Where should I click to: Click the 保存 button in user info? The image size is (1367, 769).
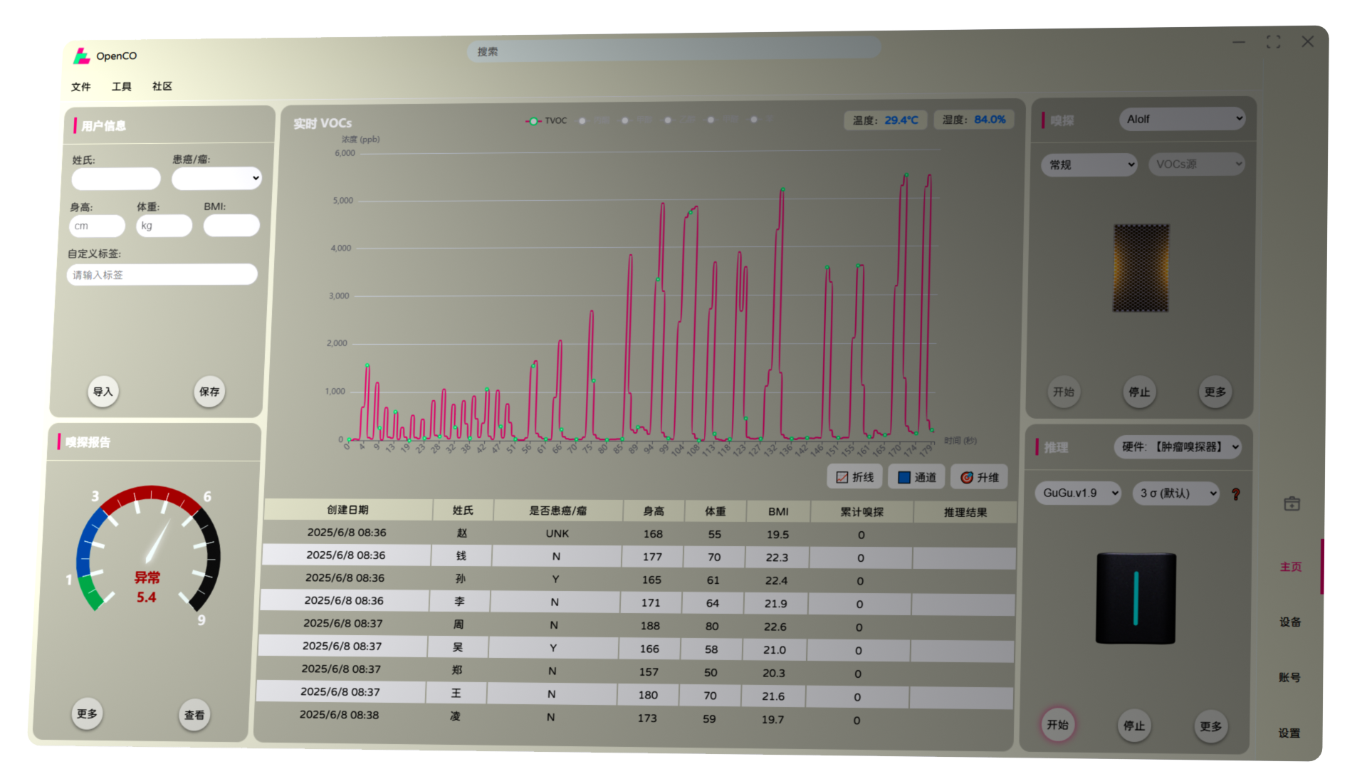click(x=209, y=392)
